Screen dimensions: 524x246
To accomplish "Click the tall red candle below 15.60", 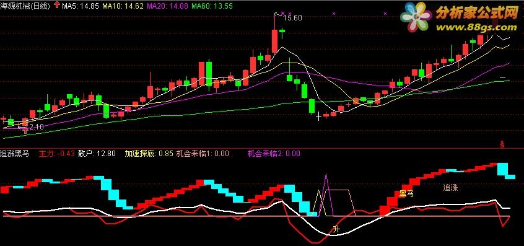I will [x=274, y=41].
